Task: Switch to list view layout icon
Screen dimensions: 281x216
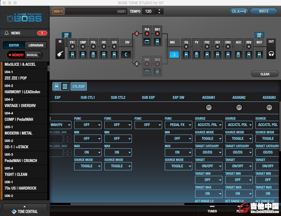Action: (65, 86)
